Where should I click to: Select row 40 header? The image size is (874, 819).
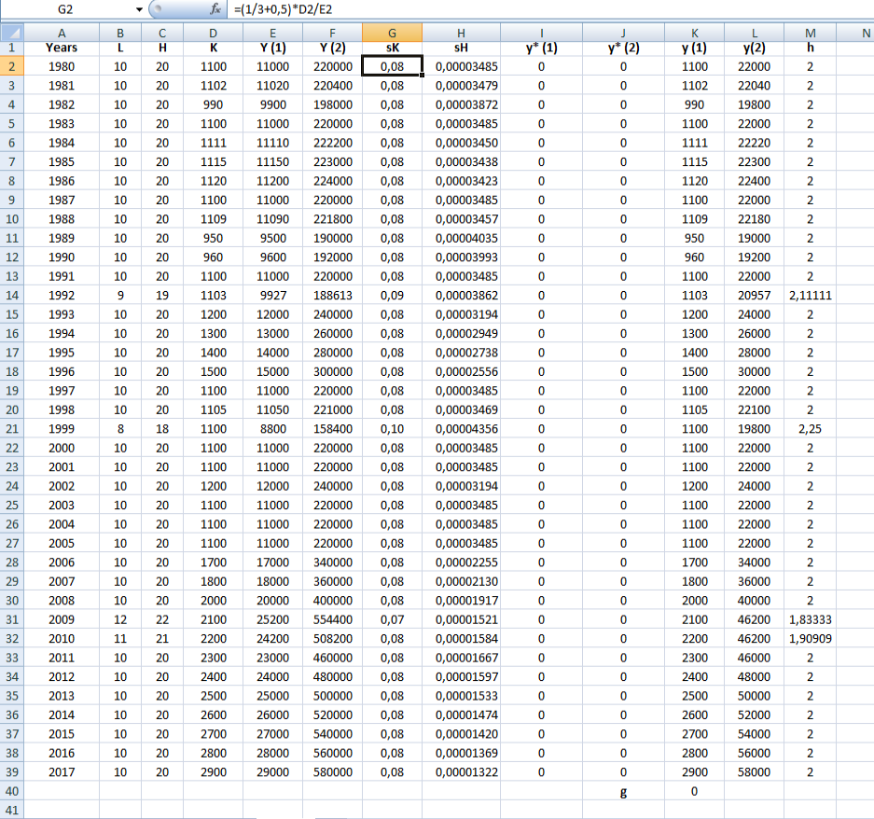click(13, 791)
